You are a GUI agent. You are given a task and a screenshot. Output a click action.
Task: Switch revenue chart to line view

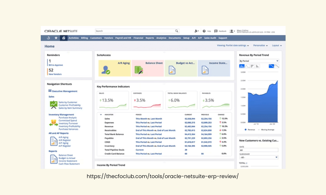[x=247, y=66]
